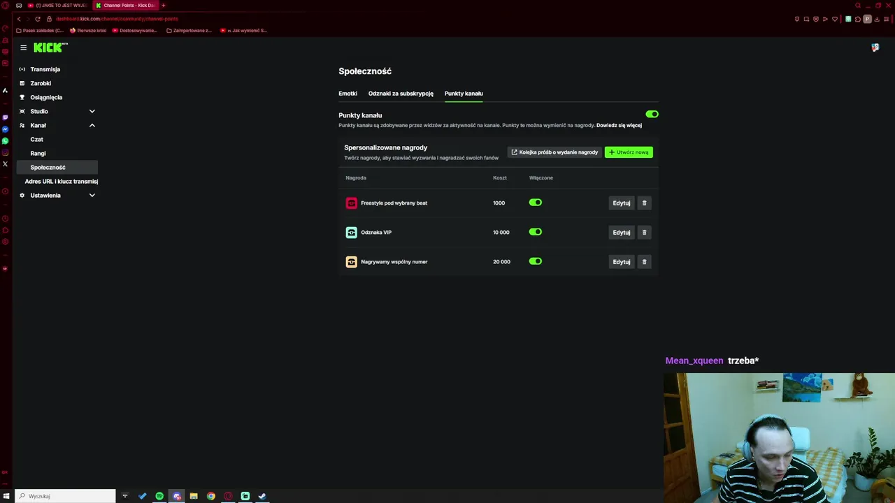The width and height of the screenshot is (895, 503).
Task: Select the Channel Points - Kick browser tab
Action: (126, 5)
